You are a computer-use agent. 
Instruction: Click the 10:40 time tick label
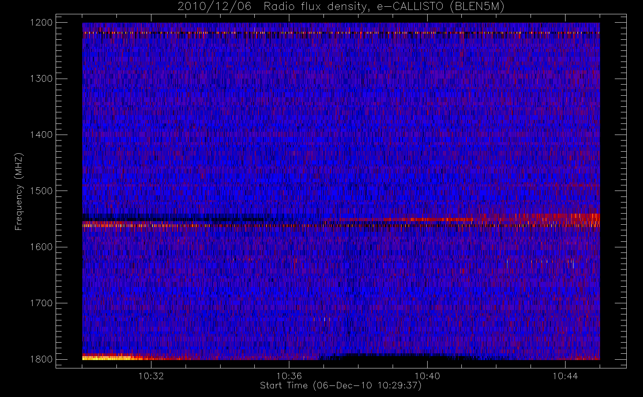(427, 376)
